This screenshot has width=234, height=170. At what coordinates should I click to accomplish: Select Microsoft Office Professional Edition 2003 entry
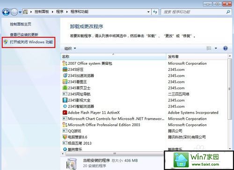click(x=104, y=125)
